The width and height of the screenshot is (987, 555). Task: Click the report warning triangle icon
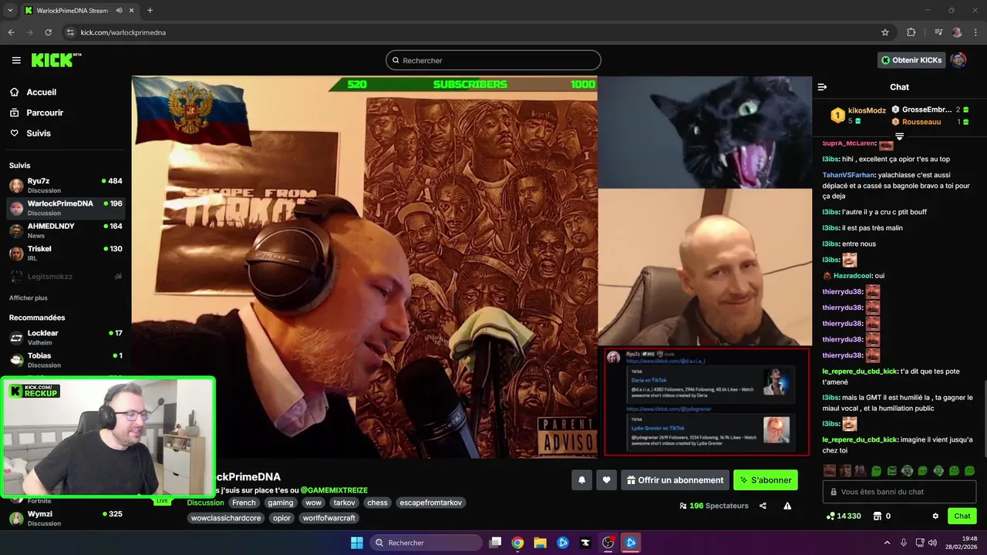(787, 506)
